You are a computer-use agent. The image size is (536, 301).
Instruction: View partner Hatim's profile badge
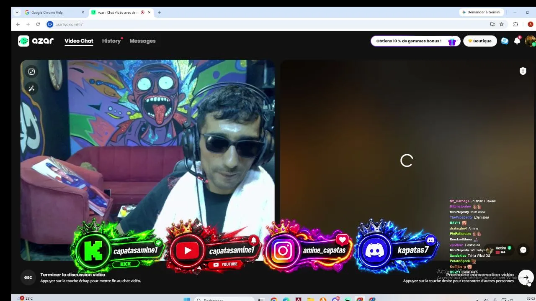tap(500, 250)
